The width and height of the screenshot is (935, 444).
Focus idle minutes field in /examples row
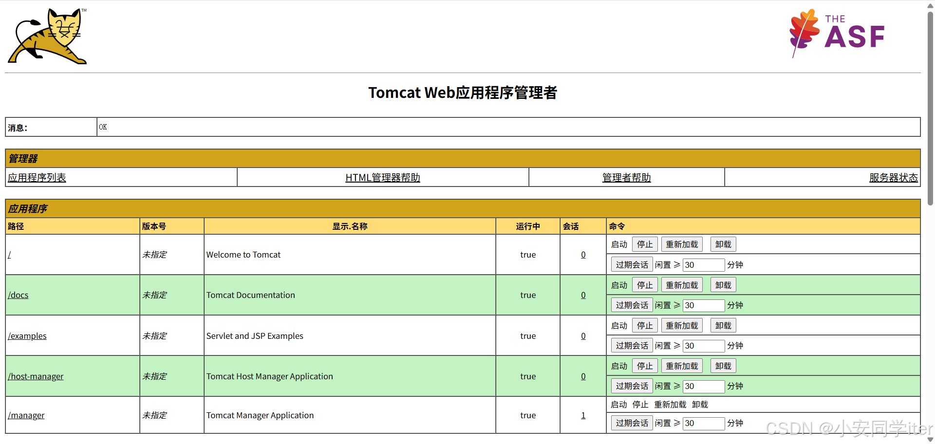[704, 346]
